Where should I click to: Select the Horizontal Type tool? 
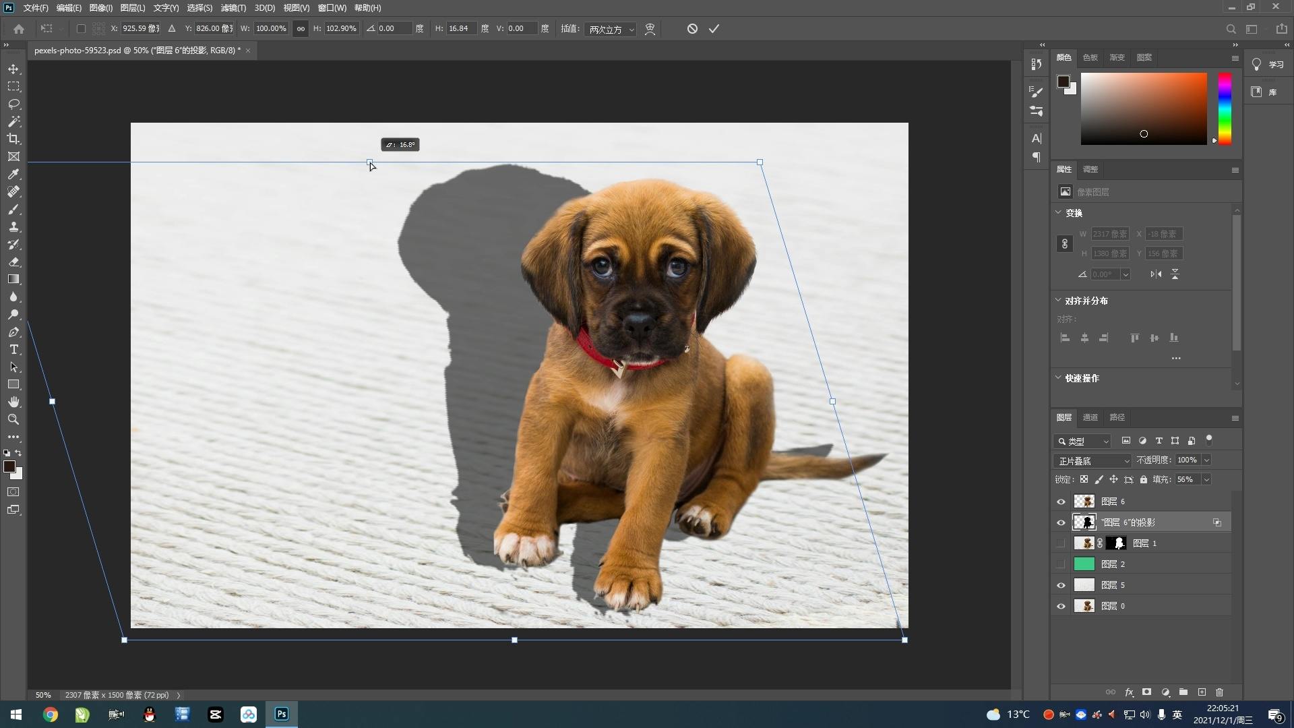tap(13, 350)
